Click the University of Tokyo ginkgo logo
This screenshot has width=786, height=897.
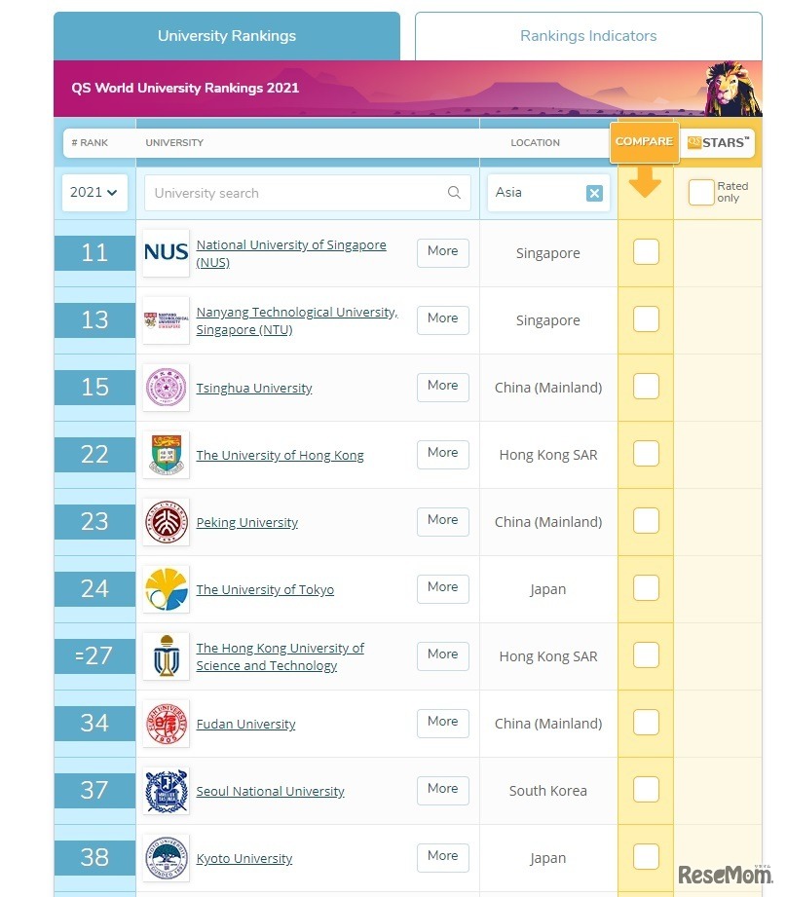(165, 588)
